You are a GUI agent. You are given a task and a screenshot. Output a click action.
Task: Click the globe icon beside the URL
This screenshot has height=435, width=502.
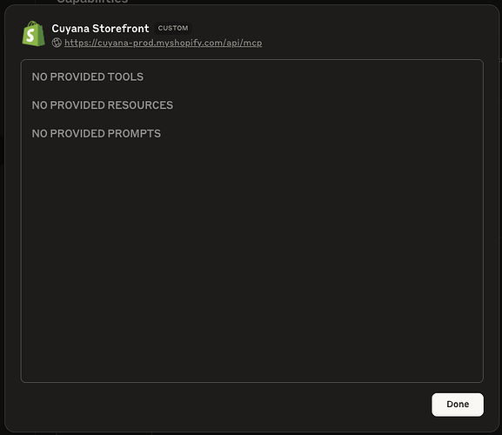tap(57, 43)
